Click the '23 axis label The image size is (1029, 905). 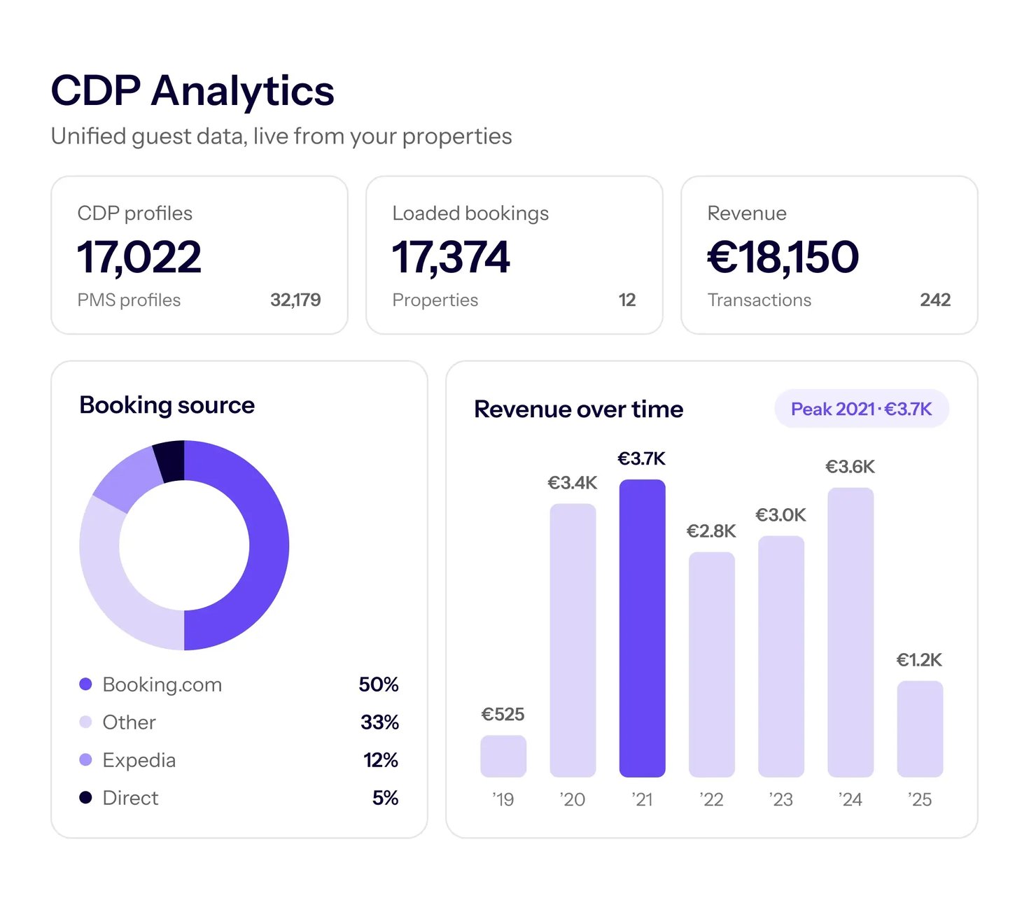(x=781, y=799)
